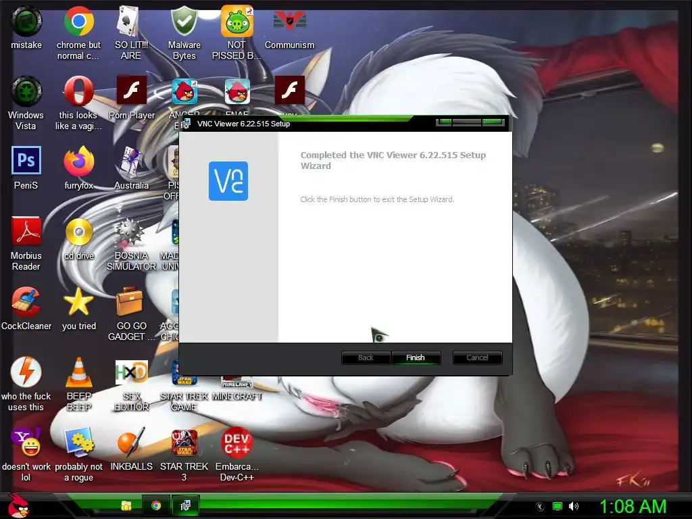
Task: Select the 'BEEP BEEP' VLC cone icon
Action: (79, 372)
